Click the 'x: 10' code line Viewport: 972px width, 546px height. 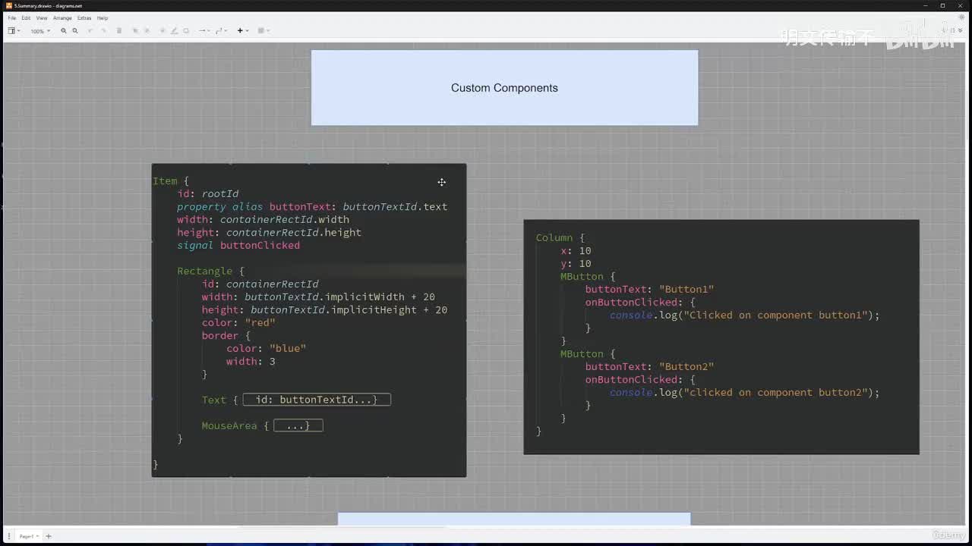[576, 251]
